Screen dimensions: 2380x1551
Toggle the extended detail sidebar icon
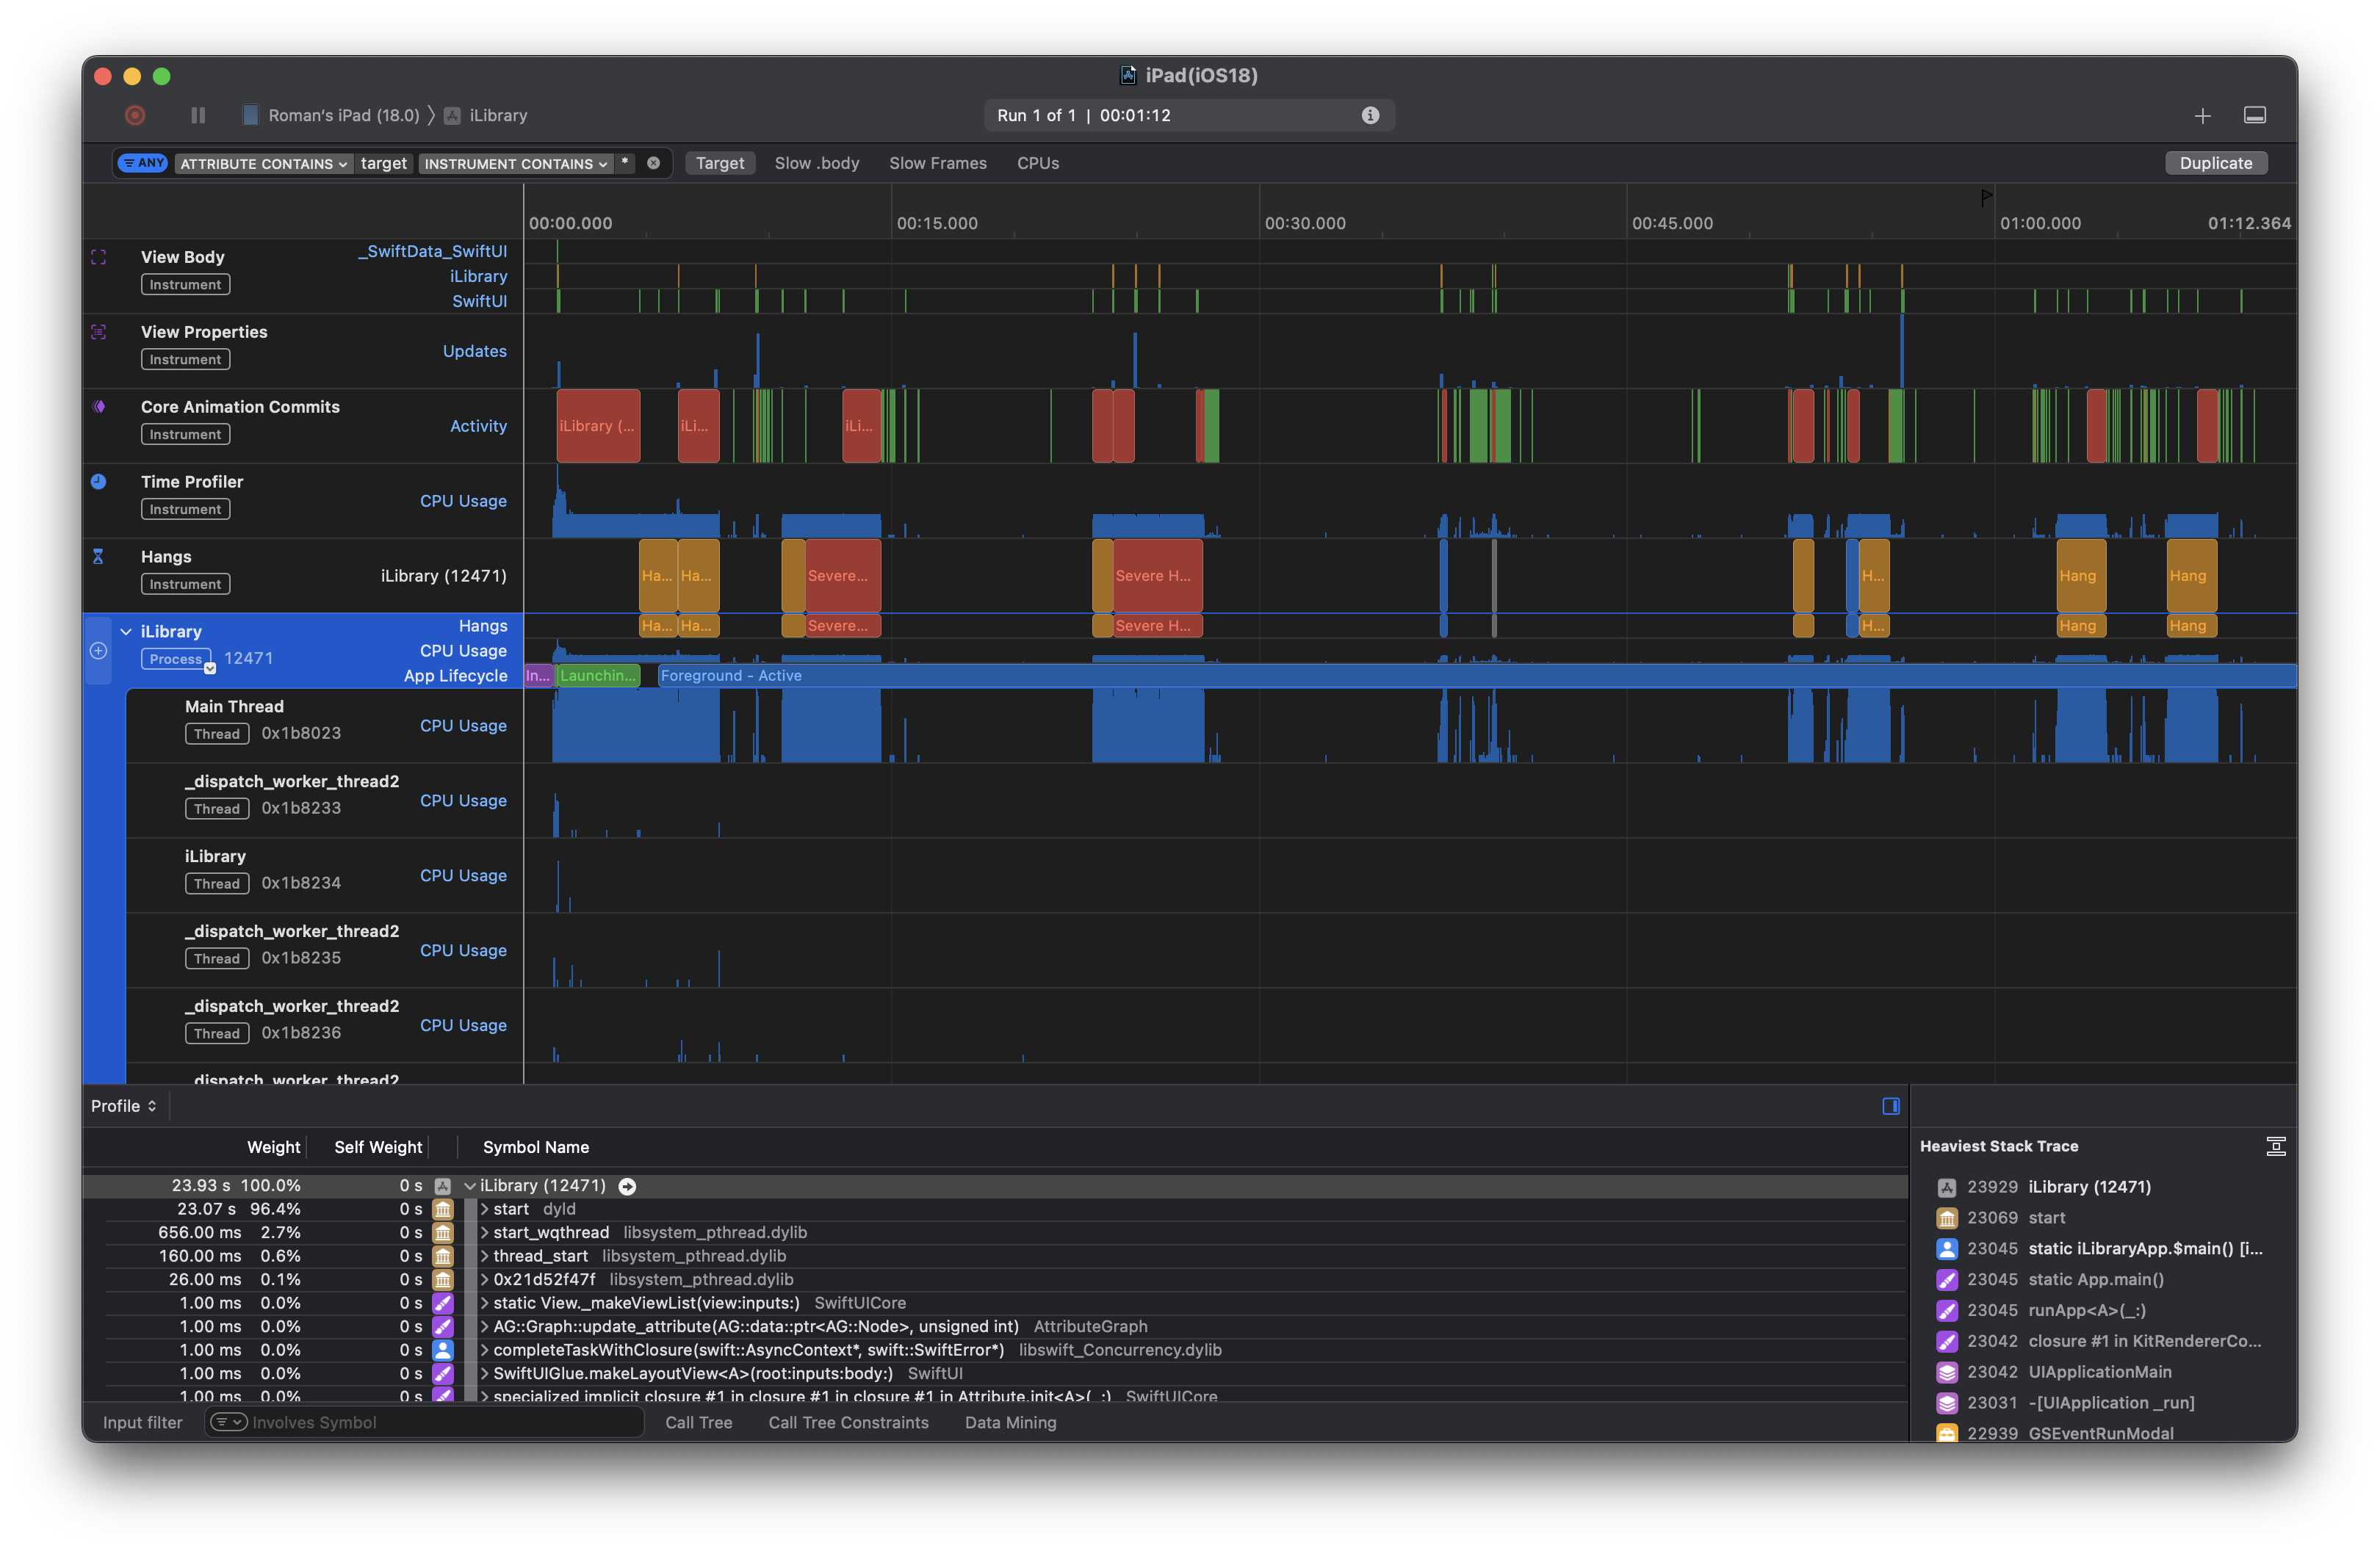(x=1891, y=1106)
